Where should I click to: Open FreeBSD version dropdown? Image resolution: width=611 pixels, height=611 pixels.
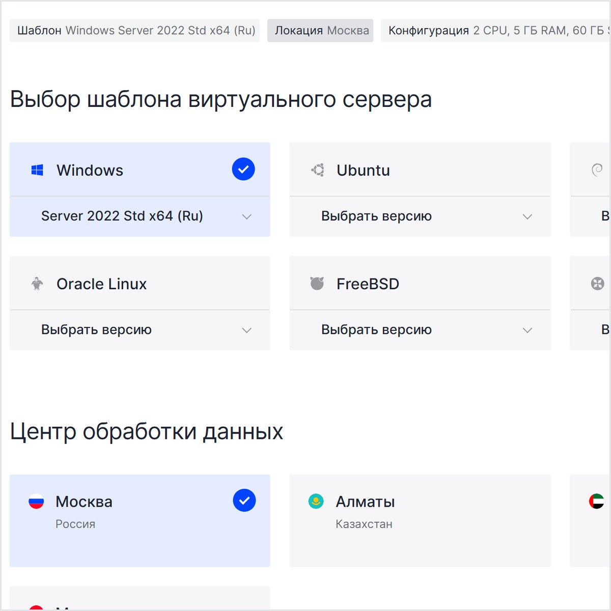pos(420,330)
